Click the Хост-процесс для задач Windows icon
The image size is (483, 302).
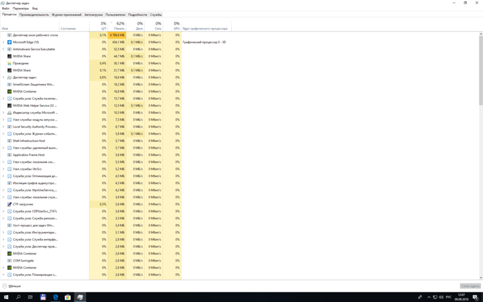pyautogui.click(x=9, y=225)
